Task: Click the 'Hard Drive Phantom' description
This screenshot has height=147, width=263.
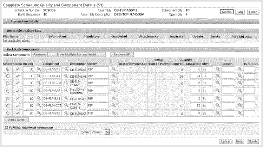Action: pos(77,91)
